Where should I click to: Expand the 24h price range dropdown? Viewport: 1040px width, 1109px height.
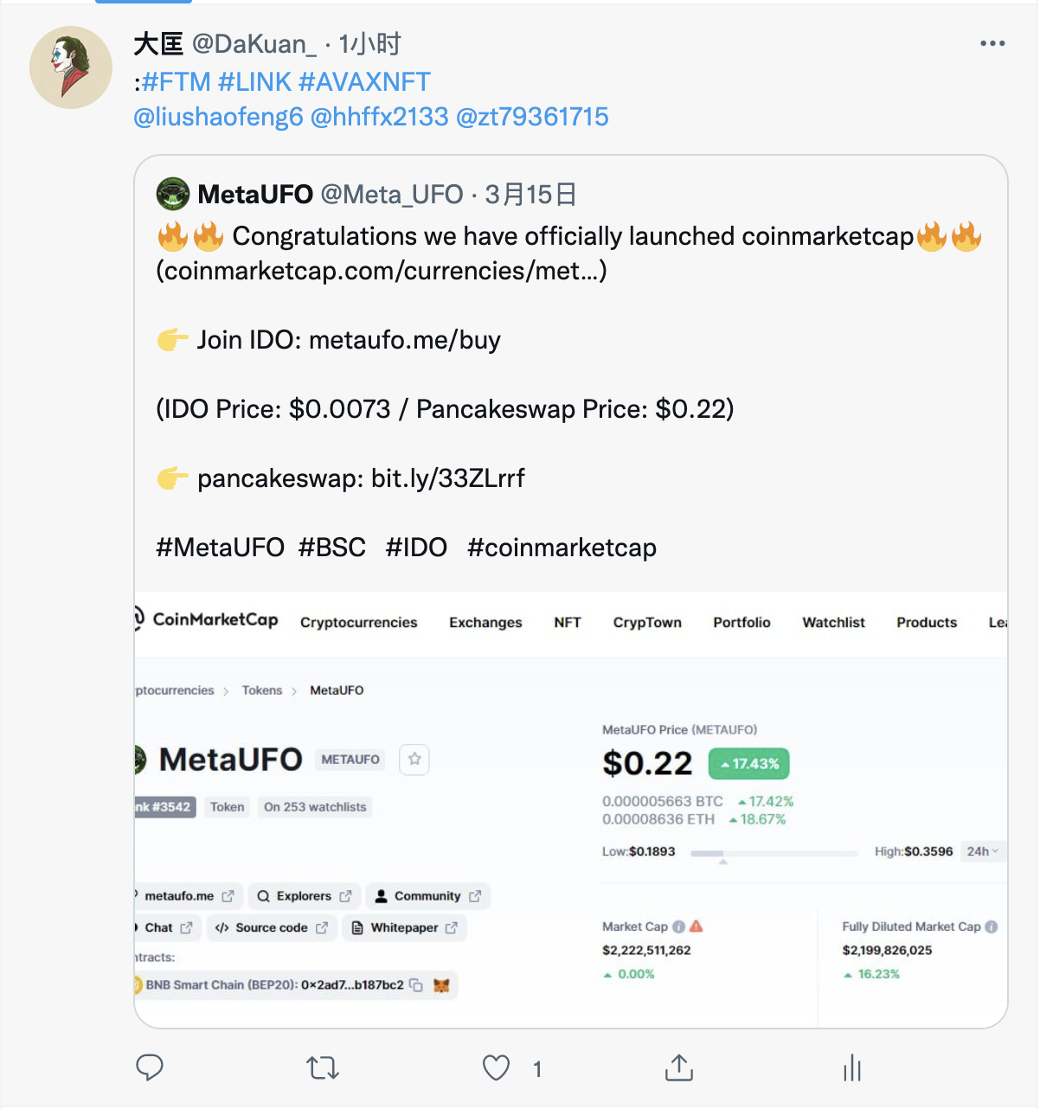[x=983, y=851]
